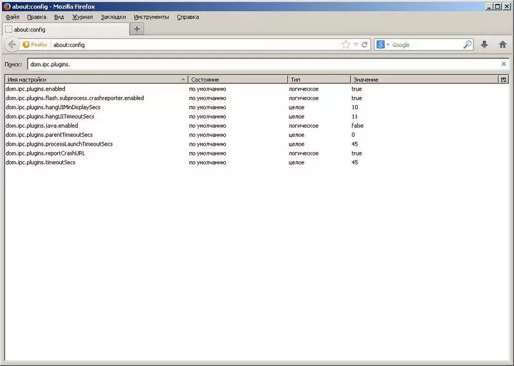Open the Google search engine selector dropdown
This screenshot has width=514, height=366.
(383, 44)
